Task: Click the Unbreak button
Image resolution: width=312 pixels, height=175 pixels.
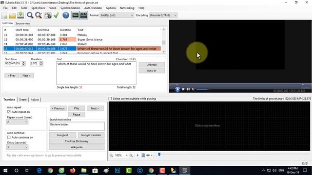Action: click(x=152, y=65)
